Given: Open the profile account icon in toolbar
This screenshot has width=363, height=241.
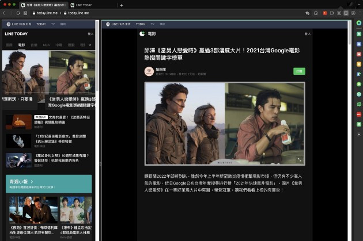Looking at the screenshot, I should pos(353,13).
